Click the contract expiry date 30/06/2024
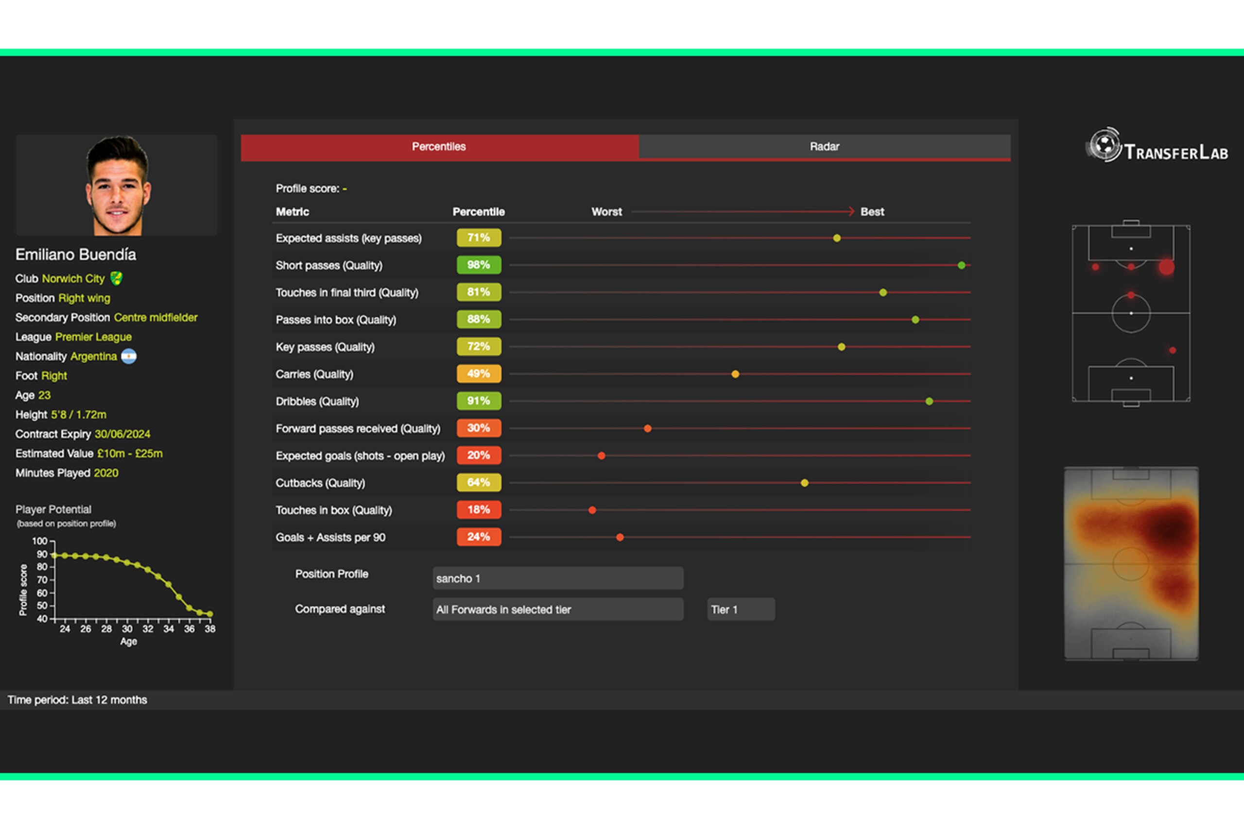The height and width of the screenshot is (829, 1244). point(123,434)
